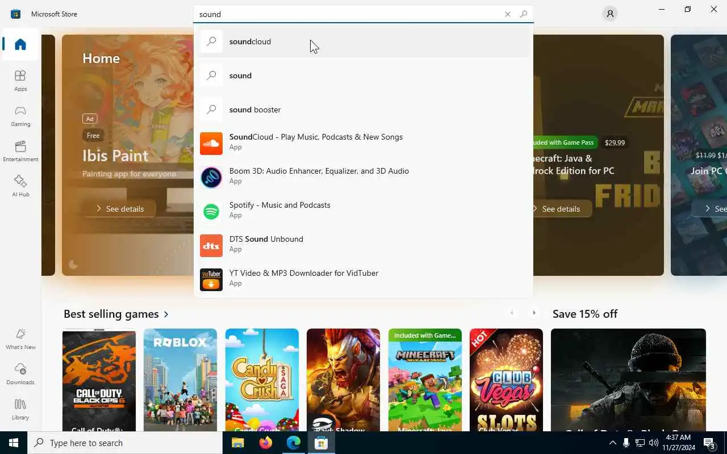Click the Windows Start button
The width and height of the screenshot is (727, 454).
(x=14, y=443)
